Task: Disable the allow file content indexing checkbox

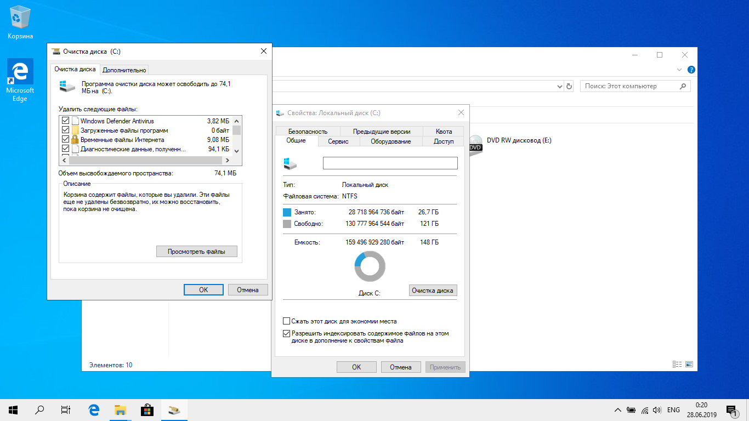Action: tap(286, 333)
